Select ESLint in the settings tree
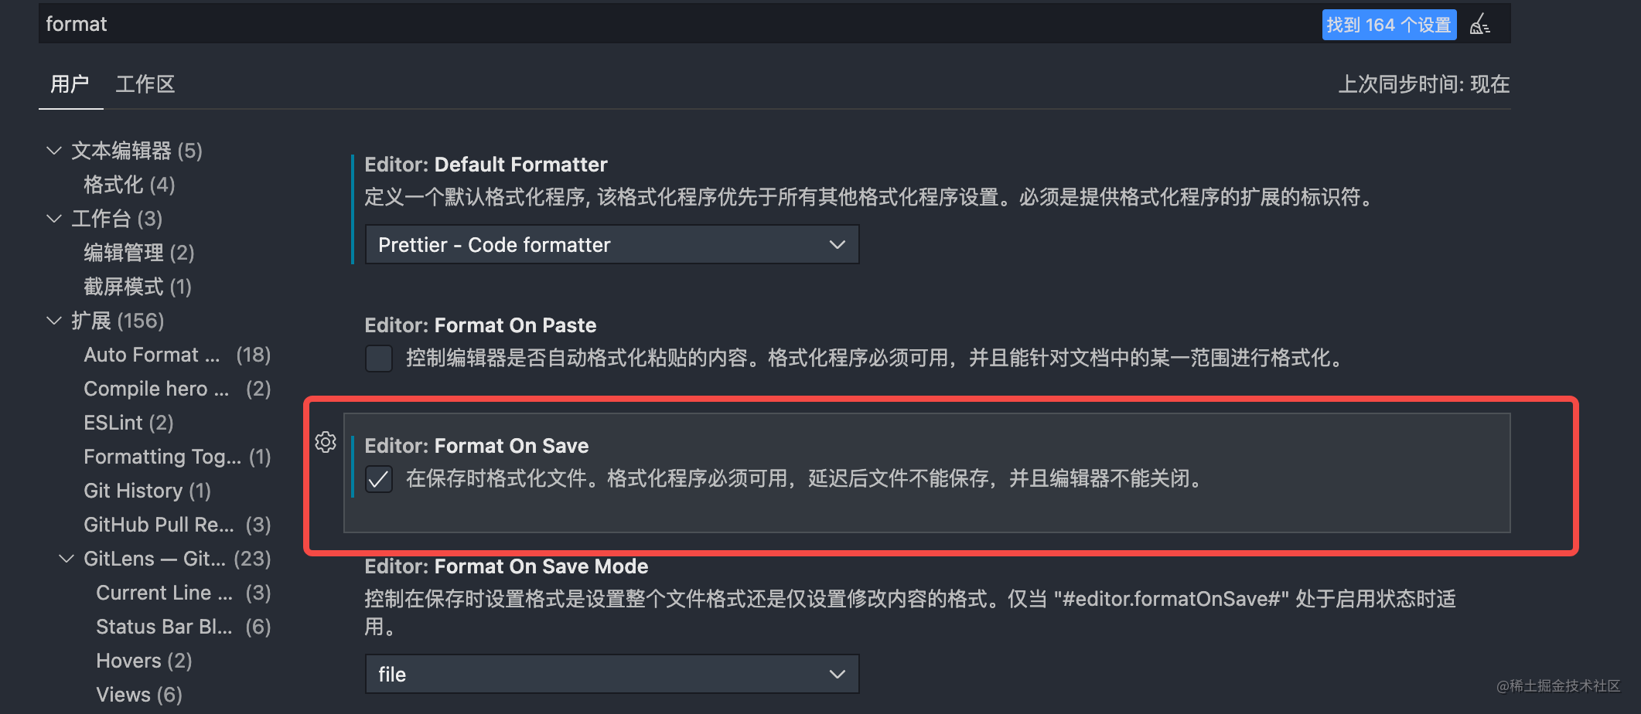 click(x=128, y=423)
